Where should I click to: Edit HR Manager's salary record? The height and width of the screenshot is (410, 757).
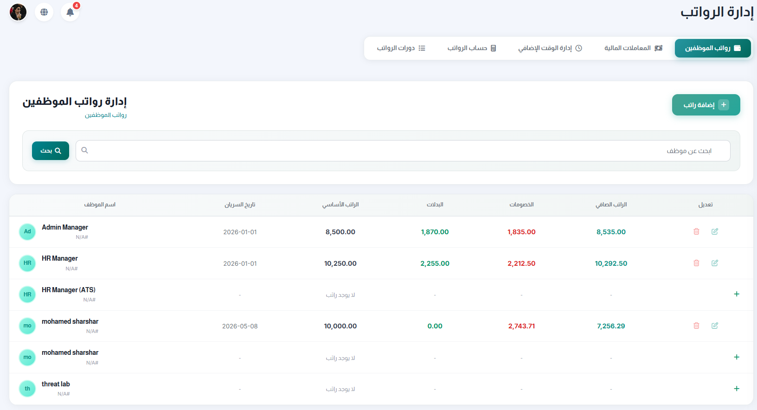(715, 263)
